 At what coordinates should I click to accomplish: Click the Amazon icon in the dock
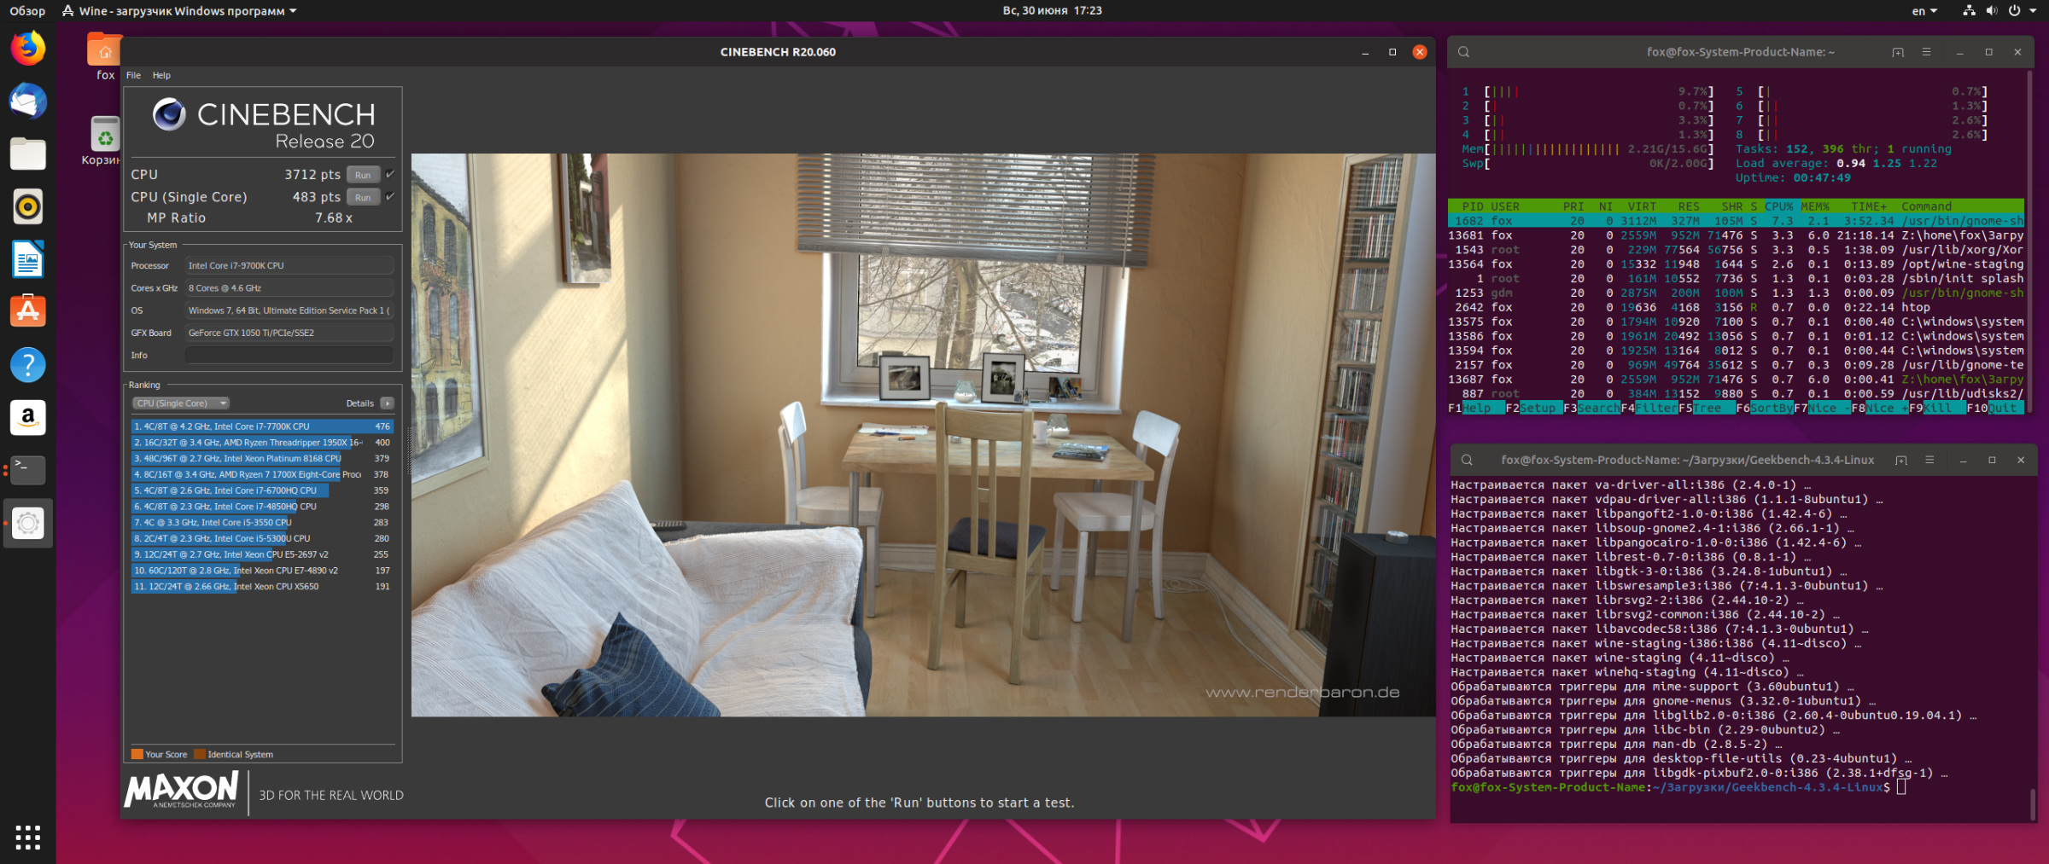click(28, 418)
